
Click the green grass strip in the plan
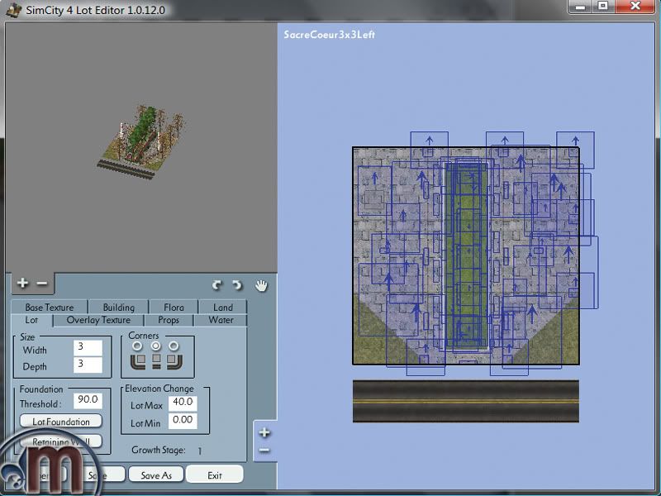[467, 255]
